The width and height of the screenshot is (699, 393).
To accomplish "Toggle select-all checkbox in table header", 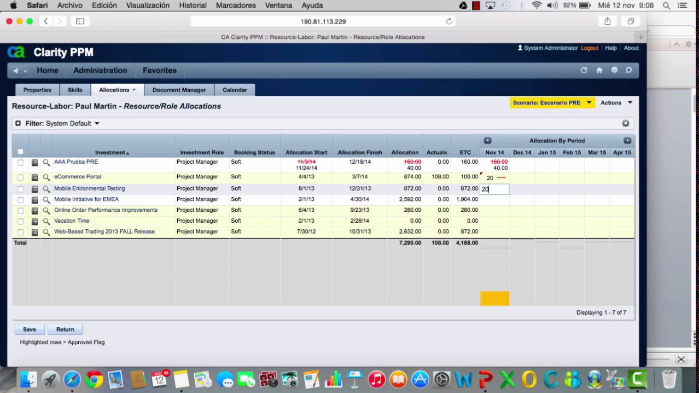I will (20, 152).
